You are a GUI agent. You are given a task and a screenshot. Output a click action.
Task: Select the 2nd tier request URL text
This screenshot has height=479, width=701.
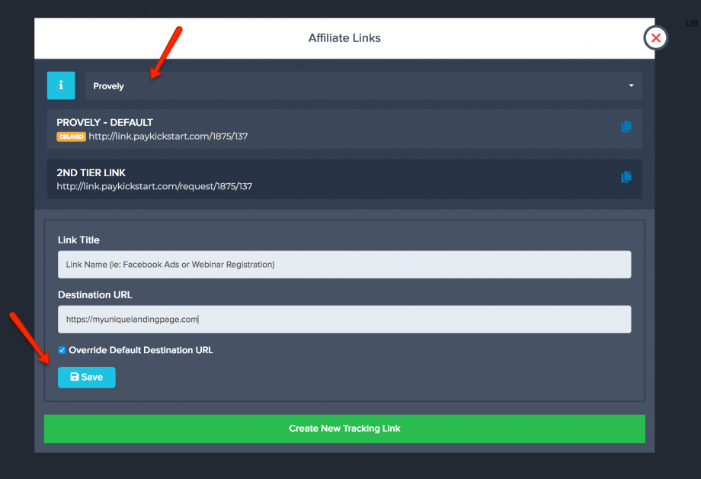tap(154, 186)
